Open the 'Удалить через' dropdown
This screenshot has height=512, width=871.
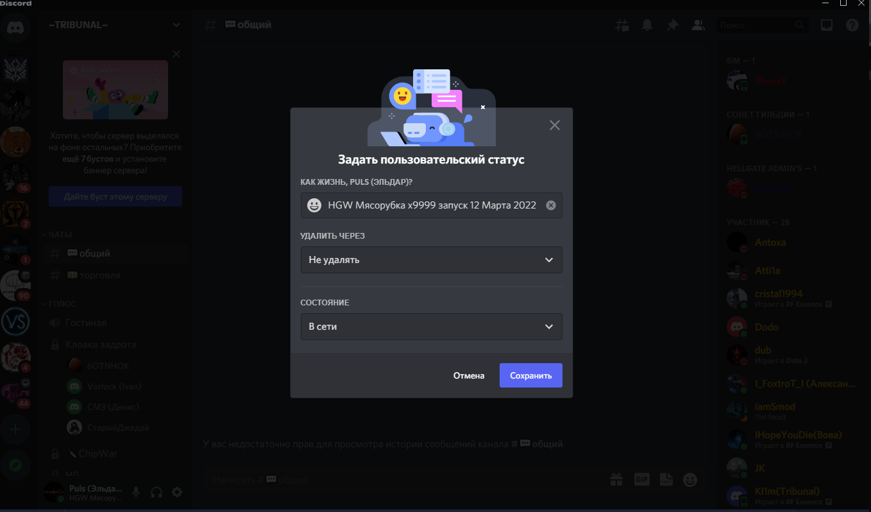click(432, 260)
